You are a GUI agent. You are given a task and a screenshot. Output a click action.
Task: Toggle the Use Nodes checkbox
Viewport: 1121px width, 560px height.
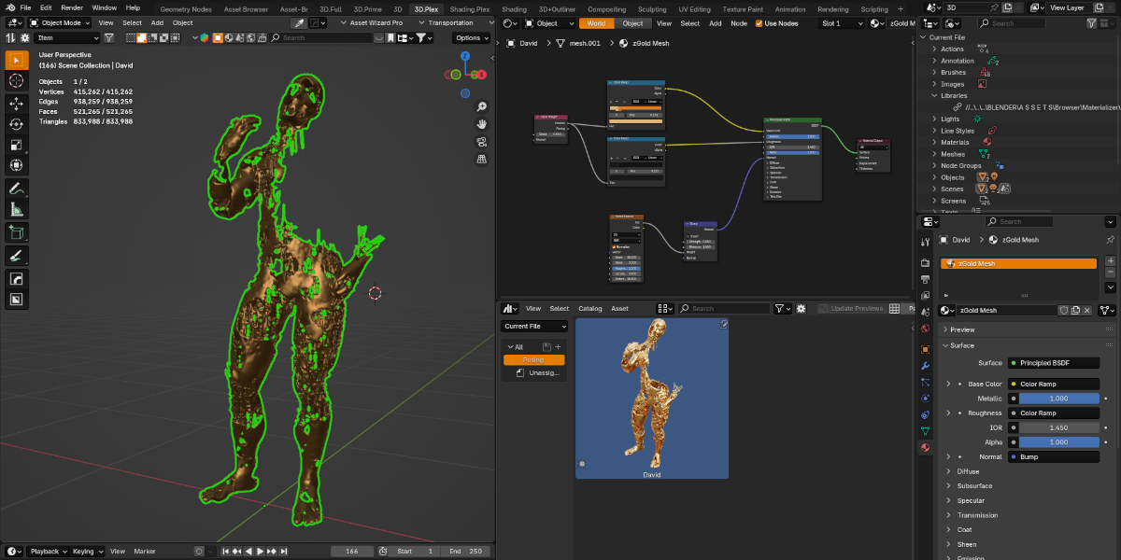point(759,23)
